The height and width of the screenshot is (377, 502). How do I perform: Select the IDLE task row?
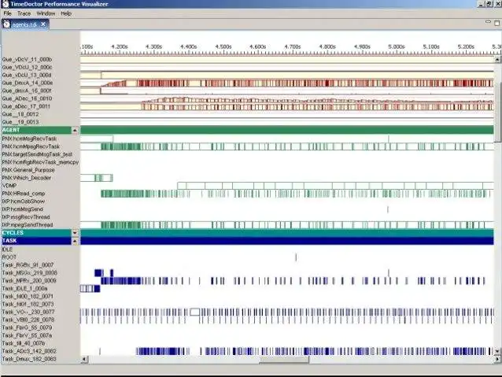[x=7, y=249]
